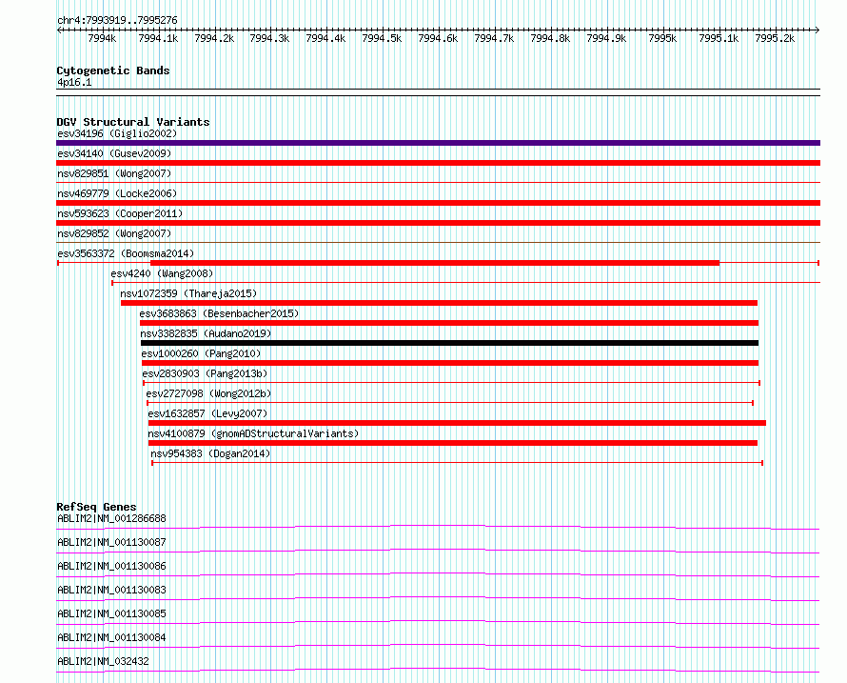Open nsv829852 (Wong2007) variant label
Viewport: 847px width, 683px height.
[114, 233]
